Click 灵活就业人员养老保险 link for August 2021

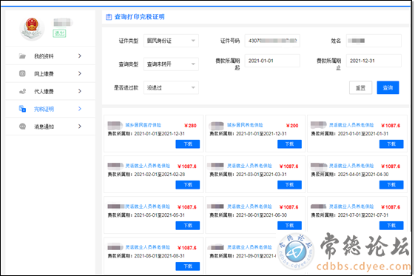148,247
